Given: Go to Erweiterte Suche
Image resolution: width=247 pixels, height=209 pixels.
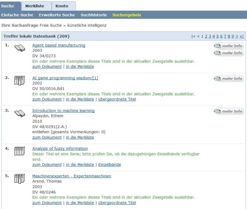Looking at the screenshot, I should pyautogui.click(x=57, y=15).
